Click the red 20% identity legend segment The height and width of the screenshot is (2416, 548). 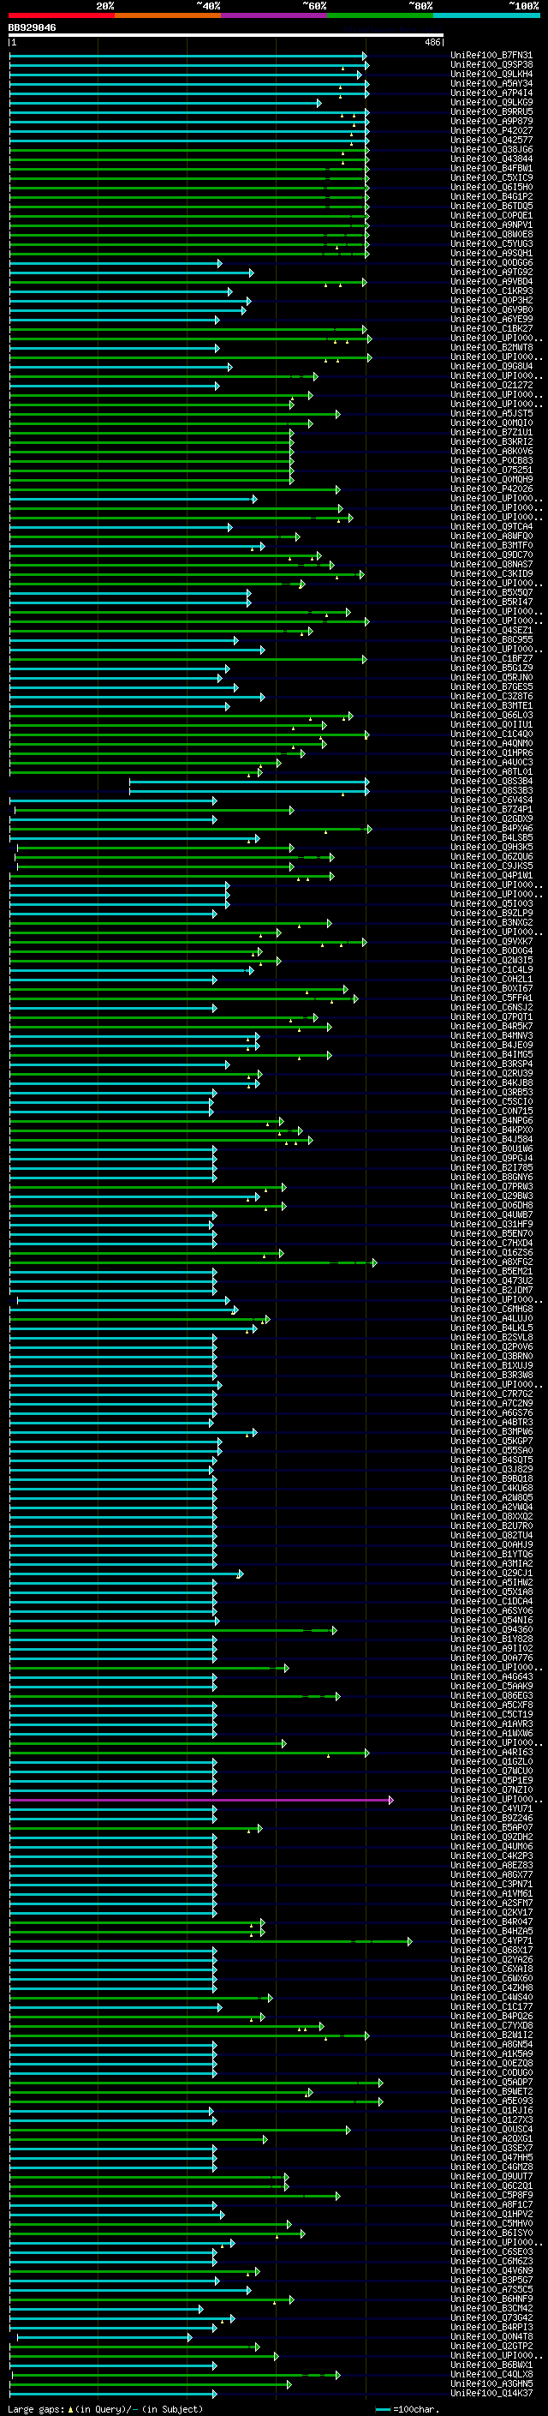tap(62, 15)
